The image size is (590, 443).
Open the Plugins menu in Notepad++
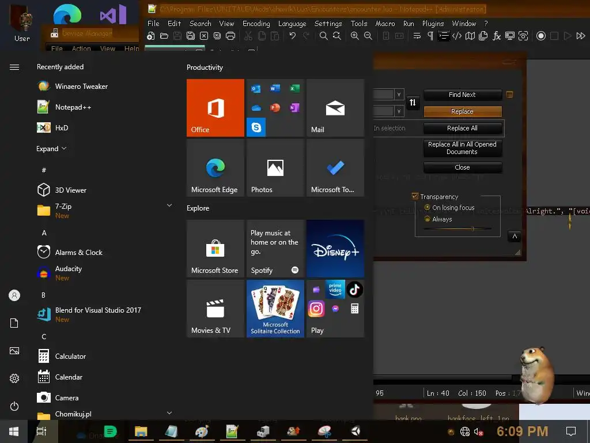(x=433, y=23)
